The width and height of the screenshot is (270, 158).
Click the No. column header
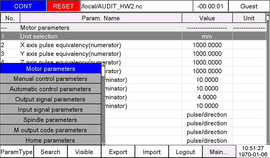pyautogui.click(x=10, y=18)
